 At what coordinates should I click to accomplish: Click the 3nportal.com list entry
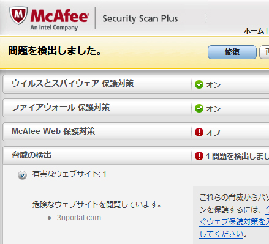pyautogui.click(x=79, y=218)
